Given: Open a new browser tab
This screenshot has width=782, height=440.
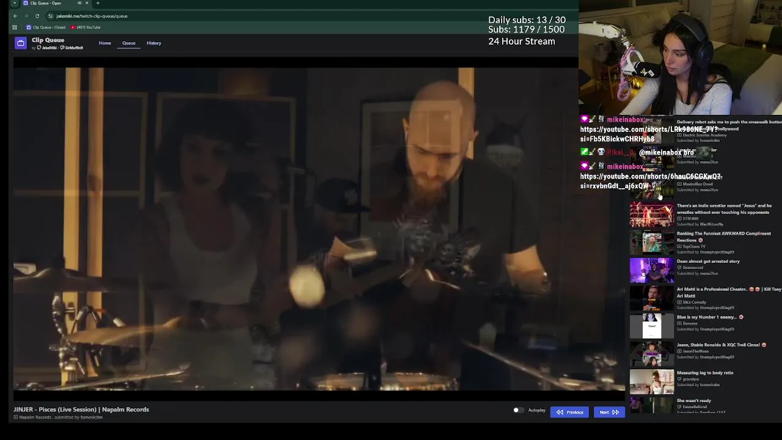Looking at the screenshot, I should coord(98,3).
